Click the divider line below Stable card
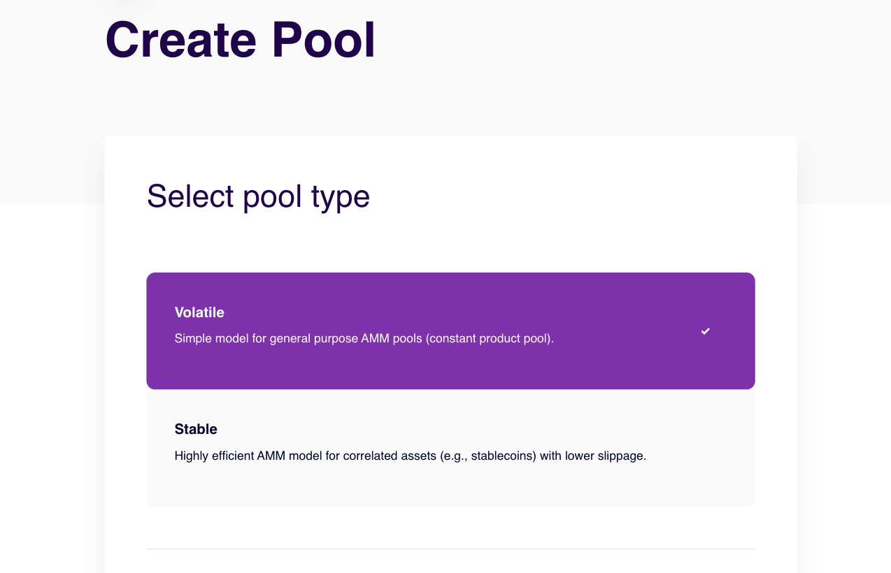 (450, 549)
